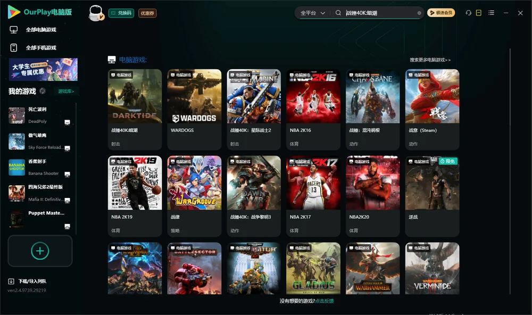Open the NBA 2K17 game card

coord(313,196)
